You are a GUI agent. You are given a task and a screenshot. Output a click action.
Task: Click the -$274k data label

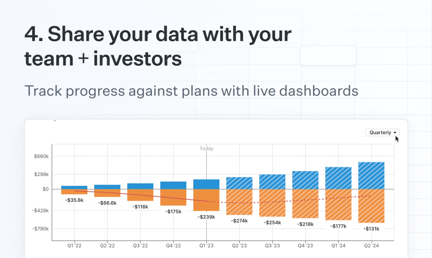pyautogui.click(x=239, y=221)
